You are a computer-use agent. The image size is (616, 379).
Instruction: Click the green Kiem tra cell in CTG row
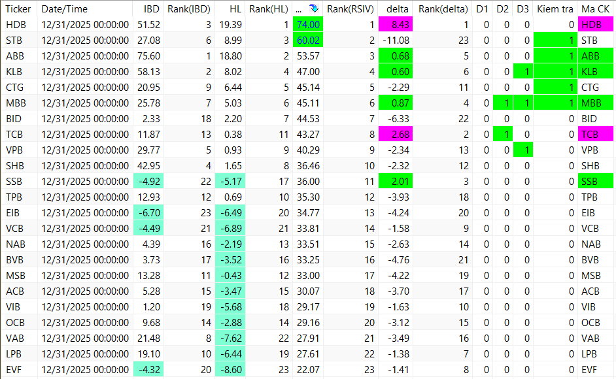555,87
